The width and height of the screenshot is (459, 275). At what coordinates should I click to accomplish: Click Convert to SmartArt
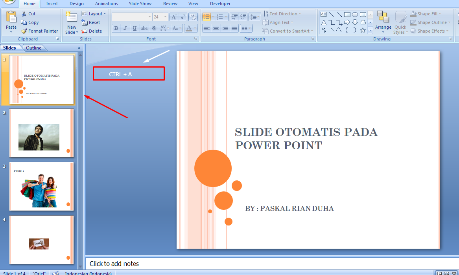coord(288,31)
